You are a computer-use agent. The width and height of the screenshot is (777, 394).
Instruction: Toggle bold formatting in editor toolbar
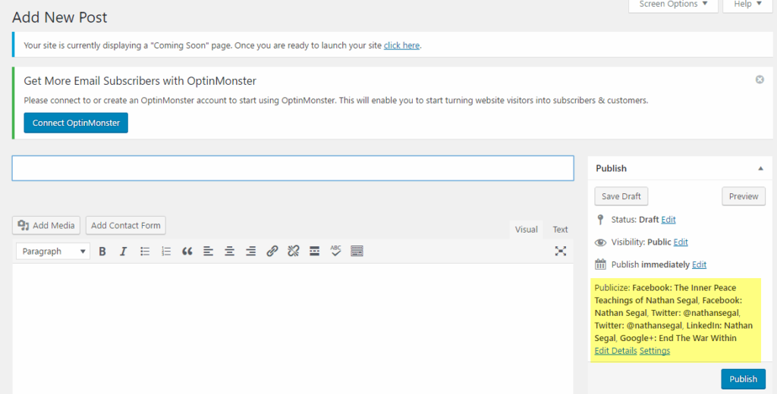pos(102,252)
